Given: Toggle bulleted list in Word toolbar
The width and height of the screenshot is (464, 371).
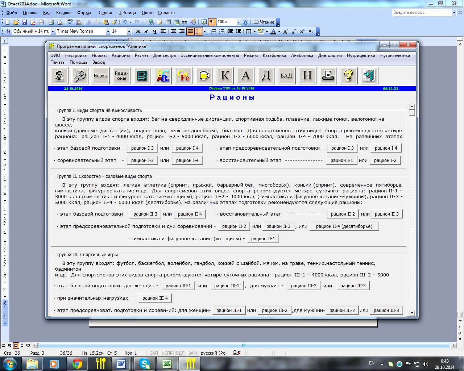Looking at the screenshot, I should (x=221, y=32).
